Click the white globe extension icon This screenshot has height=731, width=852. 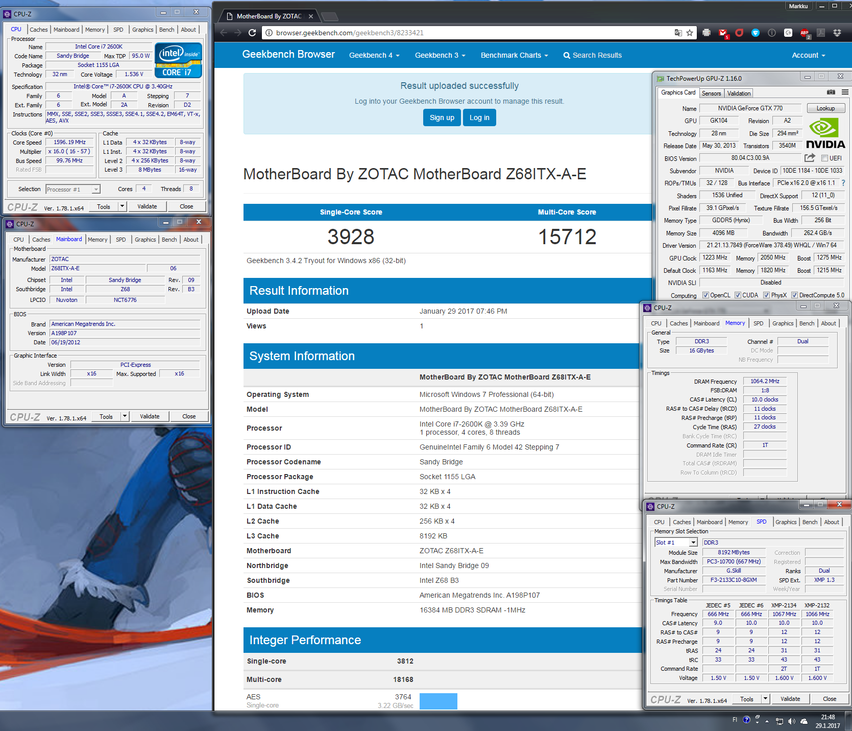tap(788, 33)
